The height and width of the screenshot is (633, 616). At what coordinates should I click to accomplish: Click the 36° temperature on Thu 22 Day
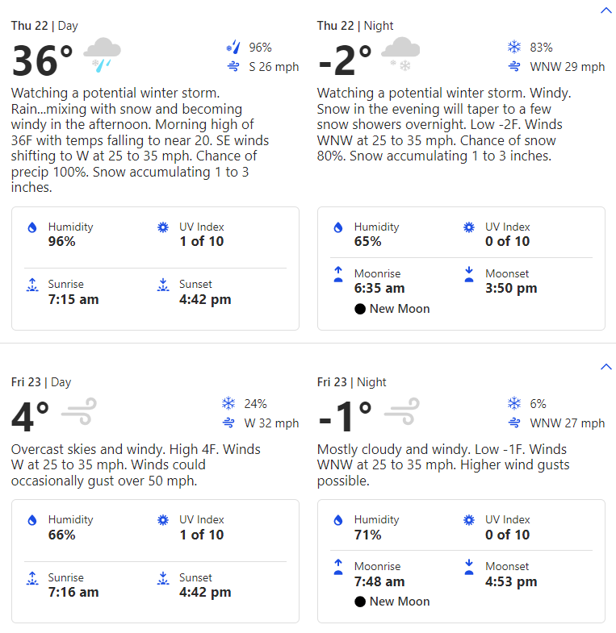click(43, 60)
